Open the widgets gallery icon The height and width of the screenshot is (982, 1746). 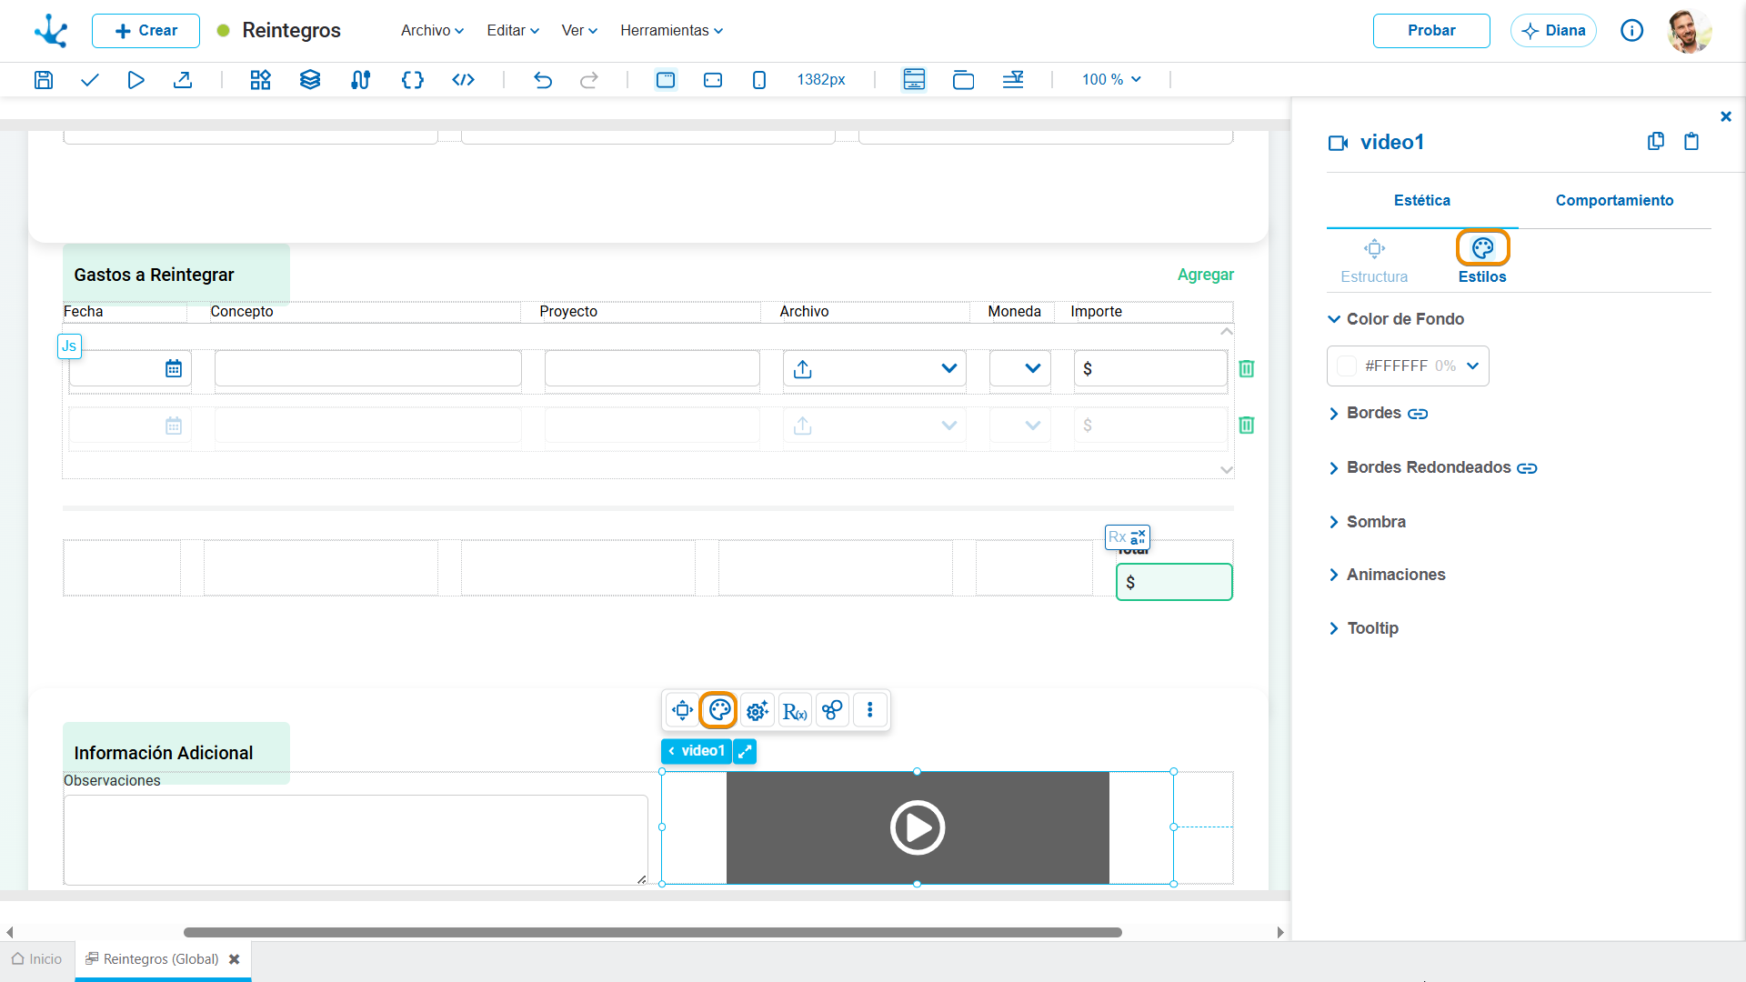261,80
